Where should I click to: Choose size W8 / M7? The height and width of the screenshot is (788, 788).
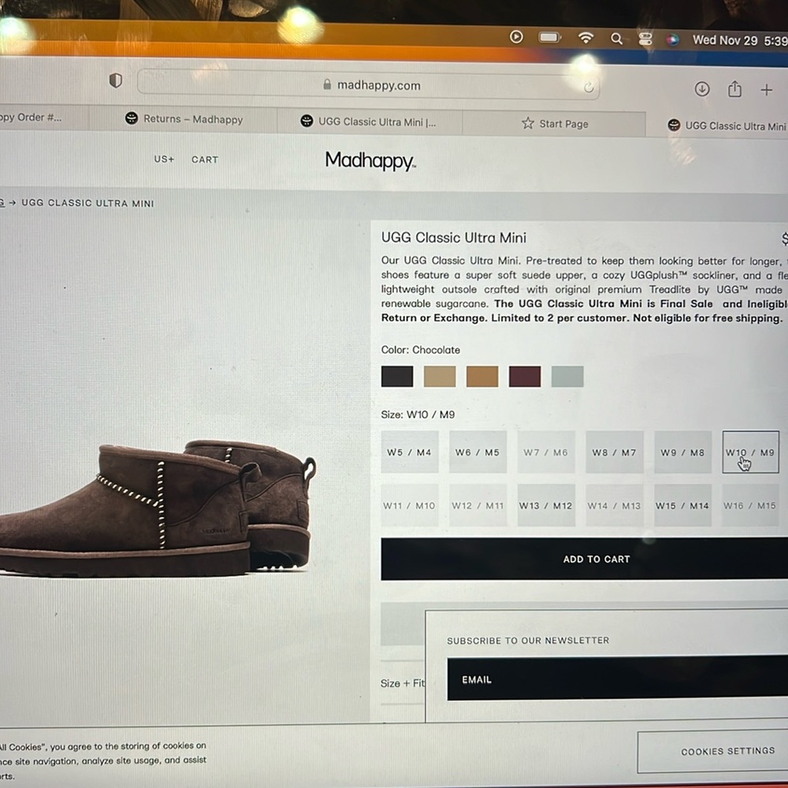(x=614, y=452)
